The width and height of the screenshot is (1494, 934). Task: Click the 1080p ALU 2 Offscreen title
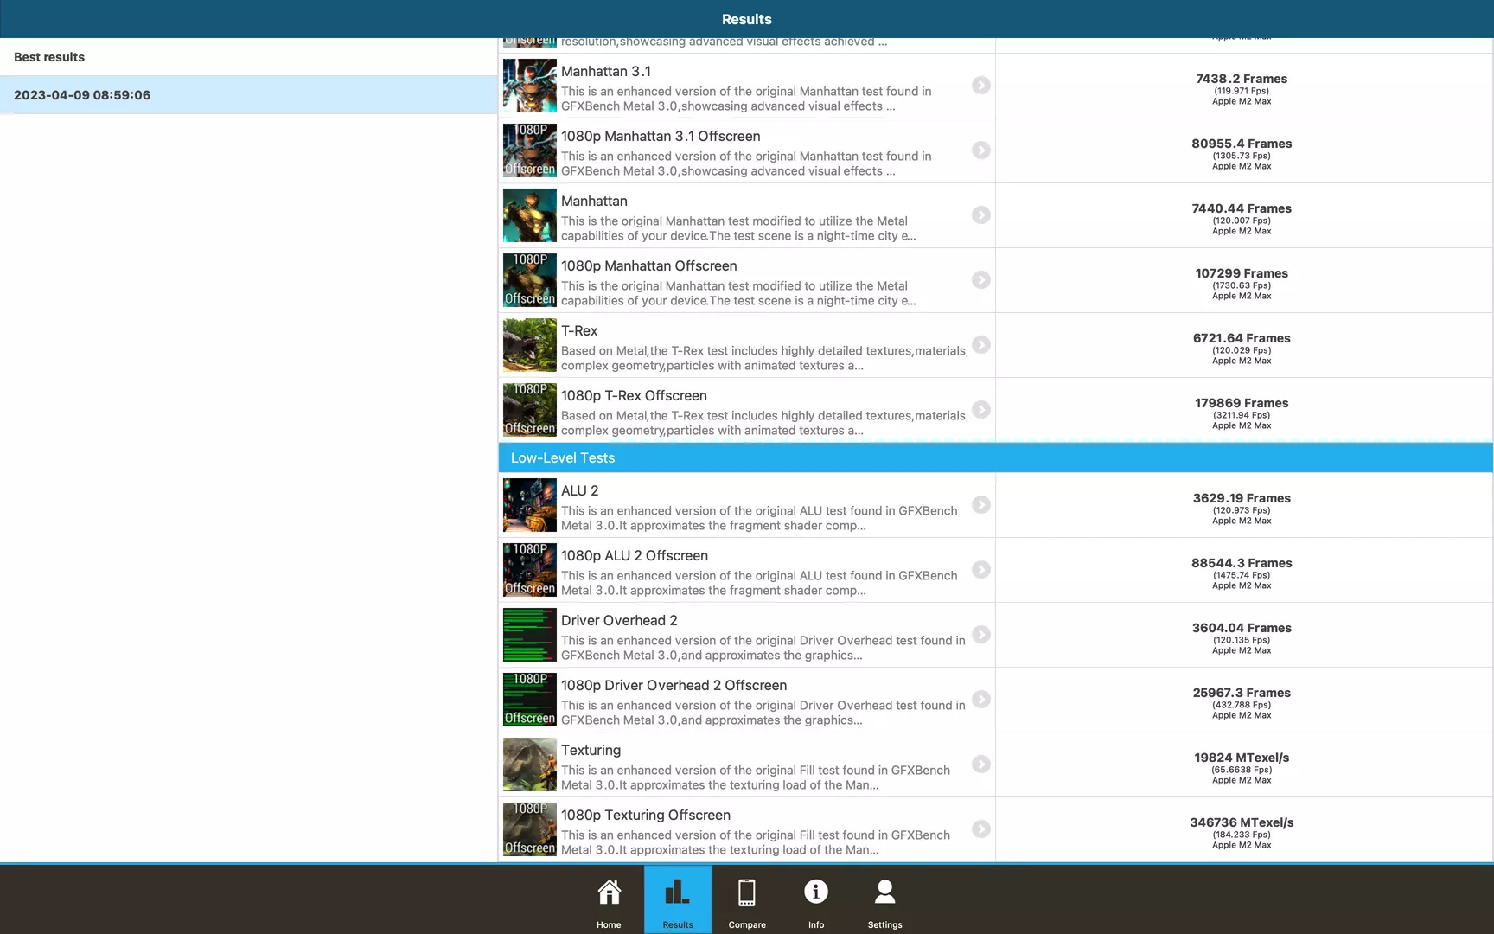pyautogui.click(x=634, y=556)
